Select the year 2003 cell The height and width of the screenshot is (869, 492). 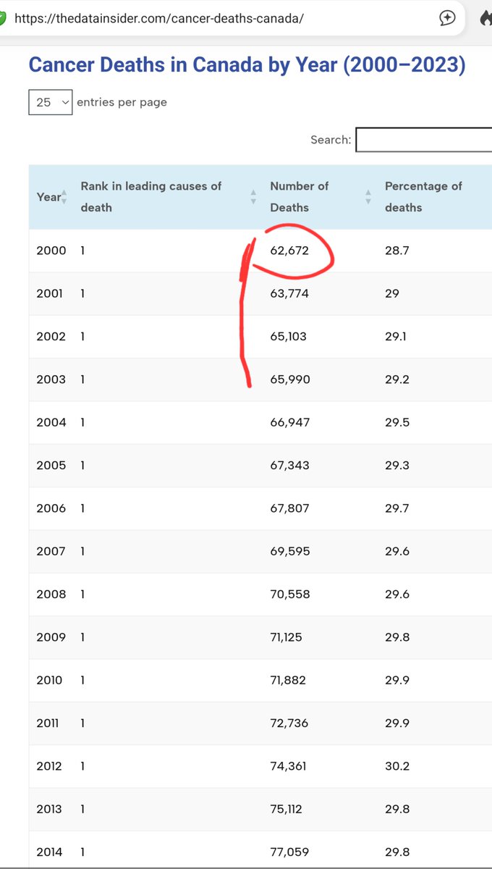(51, 379)
